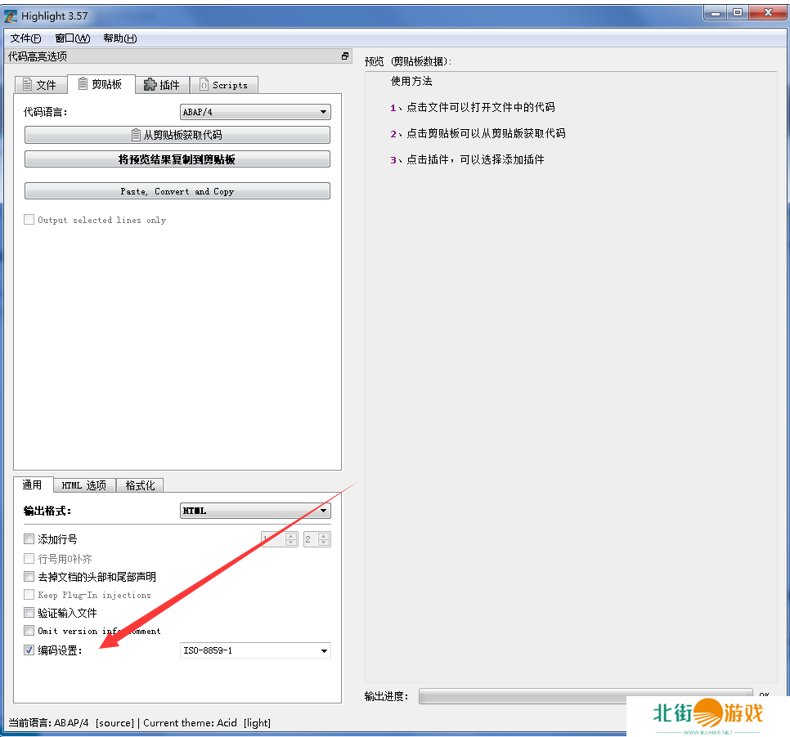Tick the 去掉文档的头部和尾部声明 checkbox

pos(29,577)
